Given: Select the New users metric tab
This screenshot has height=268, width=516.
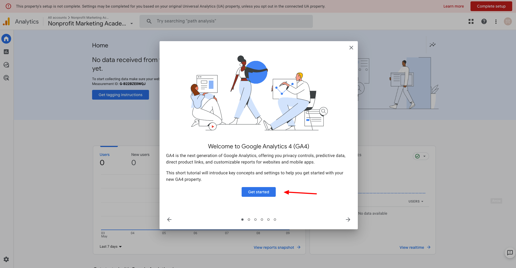Looking at the screenshot, I should pyautogui.click(x=140, y=159).
